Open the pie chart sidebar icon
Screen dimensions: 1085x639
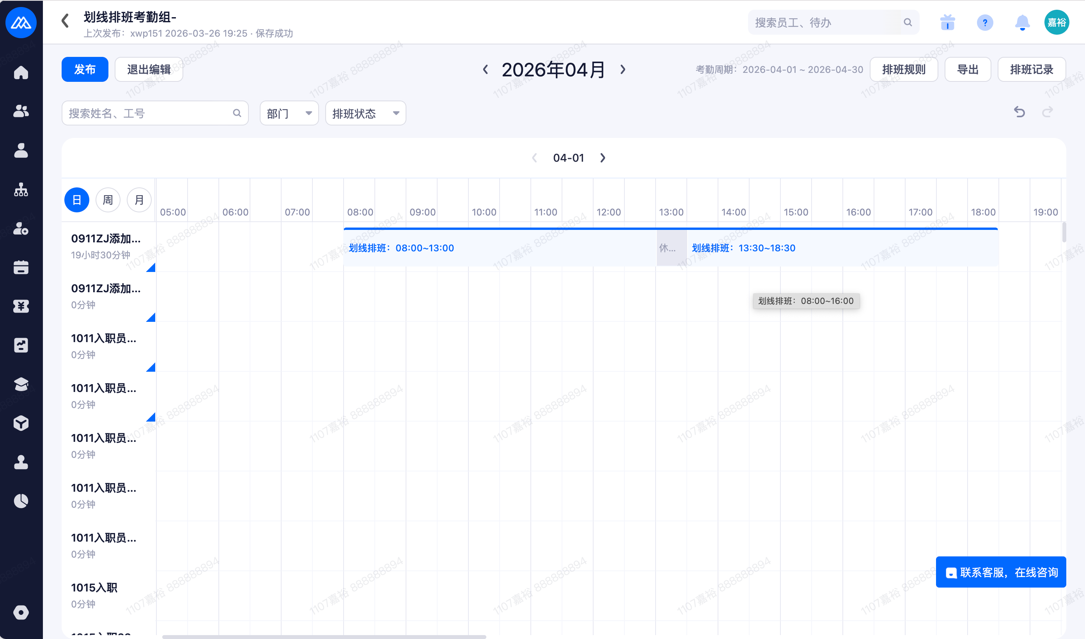coord(21,501)
